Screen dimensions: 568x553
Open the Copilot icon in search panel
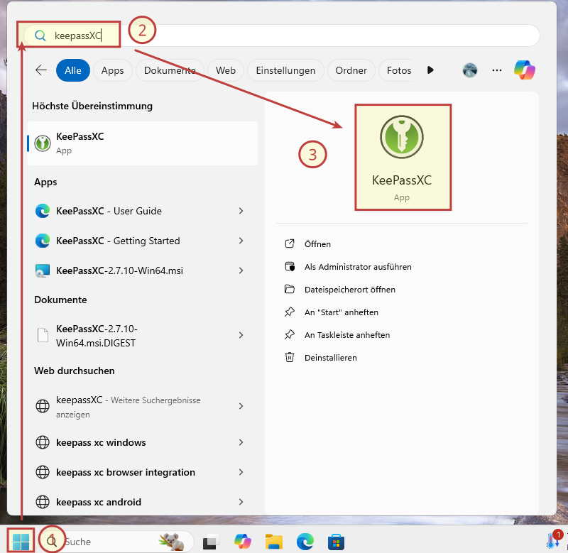tap(525, 70)
